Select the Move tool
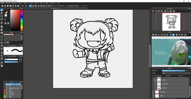The image size is (191, 99). pyautogui.click(x=2, y=23)
